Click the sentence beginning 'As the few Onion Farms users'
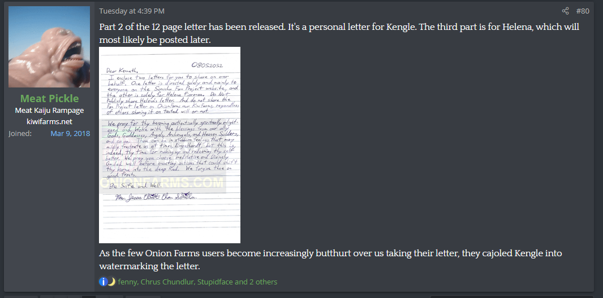Image resolution: width=603 pixels, height=298 pixels. [330, 260]
